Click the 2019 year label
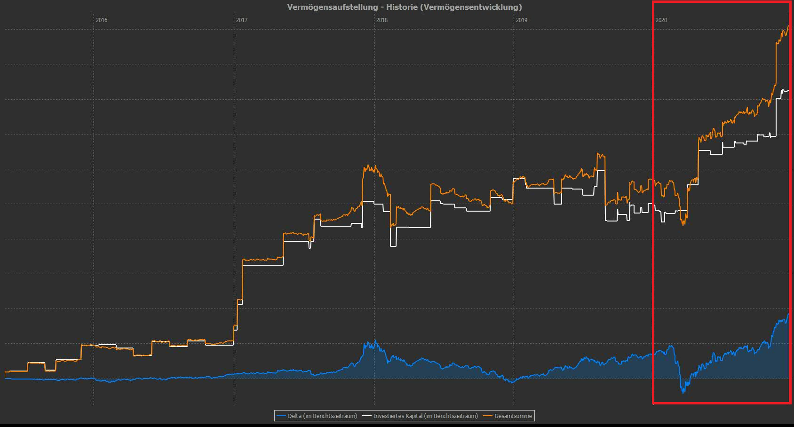Image resolution: width=794 pixels, height=427 pixels. [x=522, y=20]
